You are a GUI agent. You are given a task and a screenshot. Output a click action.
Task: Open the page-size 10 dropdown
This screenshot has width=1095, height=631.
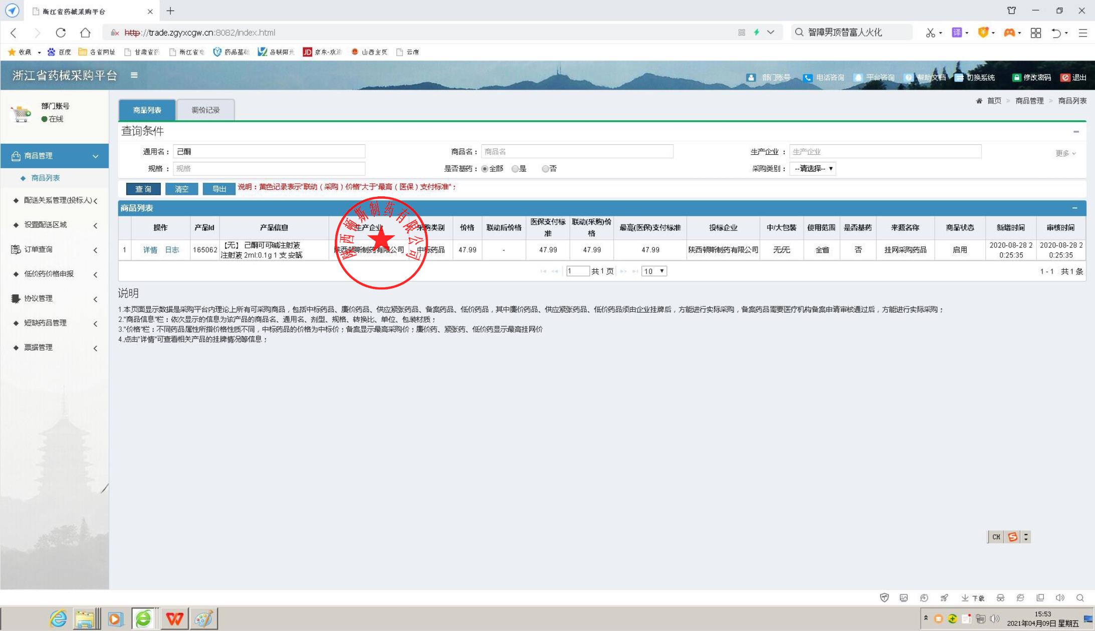point(654,271)
